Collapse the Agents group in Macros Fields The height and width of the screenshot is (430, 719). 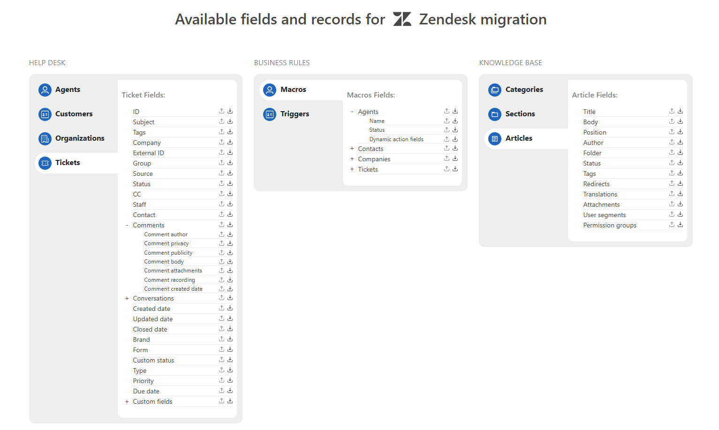point(352,112)
